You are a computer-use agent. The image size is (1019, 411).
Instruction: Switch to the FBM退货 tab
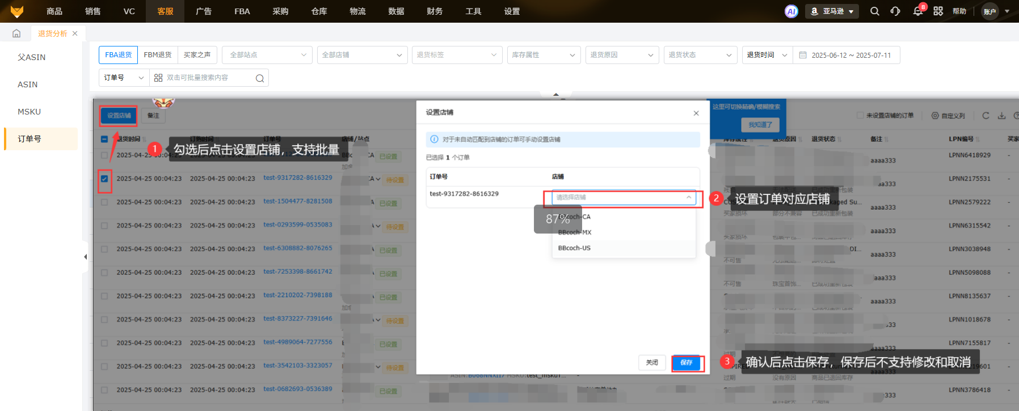158,55
